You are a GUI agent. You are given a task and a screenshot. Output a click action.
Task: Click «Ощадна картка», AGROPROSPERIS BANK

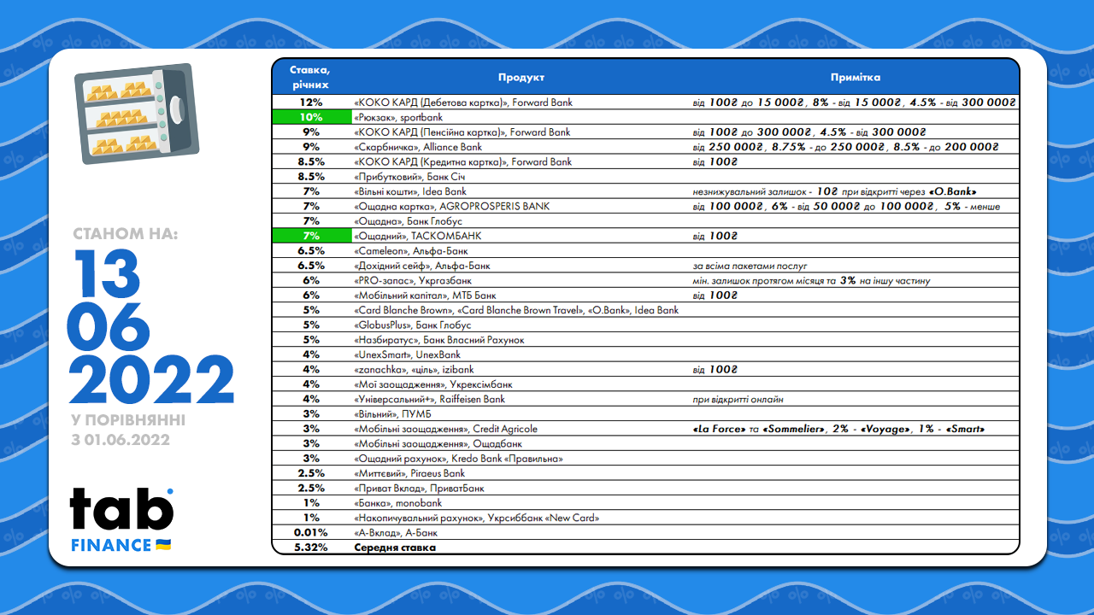pos(451,206)
